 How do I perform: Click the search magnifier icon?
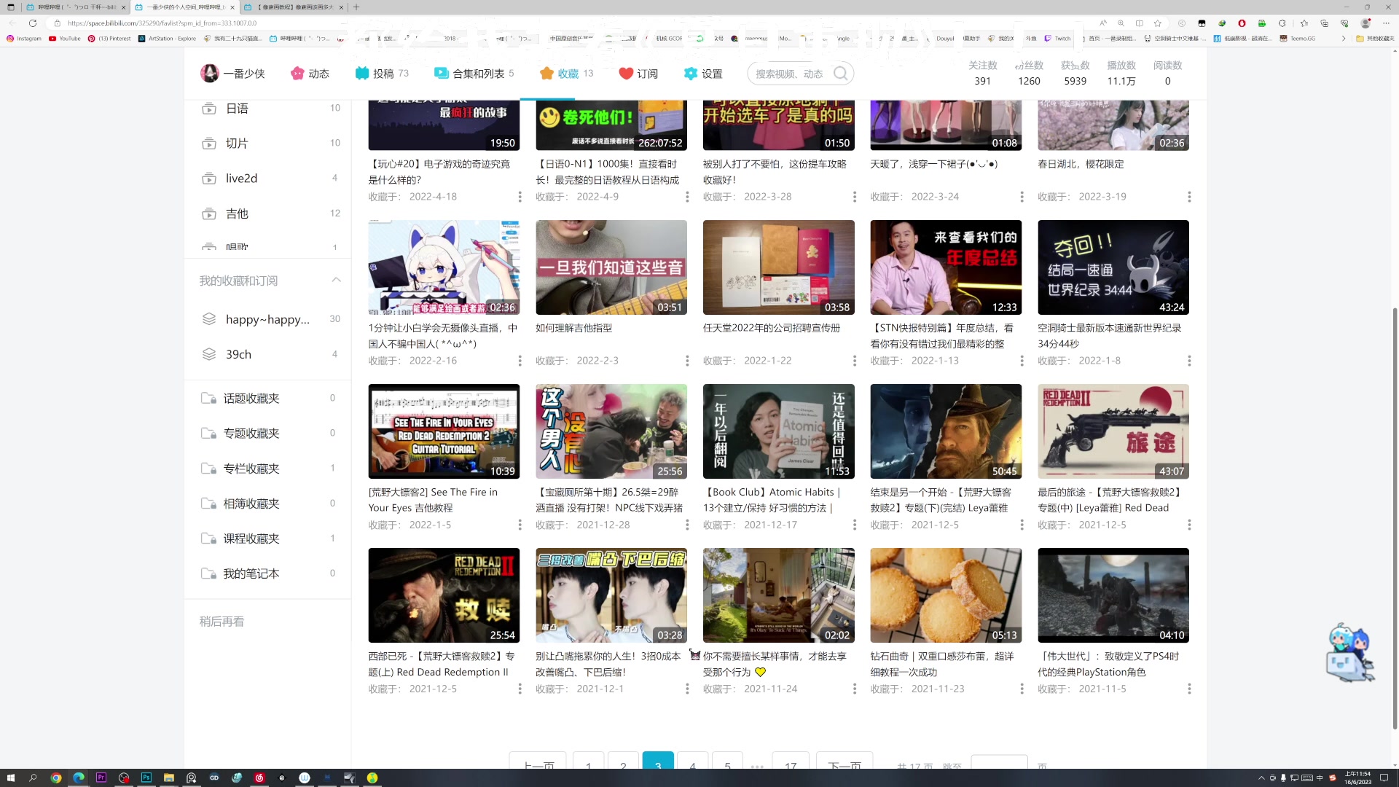[x=841, y=74]
